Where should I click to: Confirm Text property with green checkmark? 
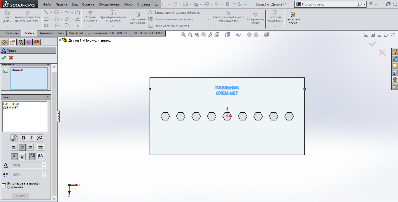3,58
